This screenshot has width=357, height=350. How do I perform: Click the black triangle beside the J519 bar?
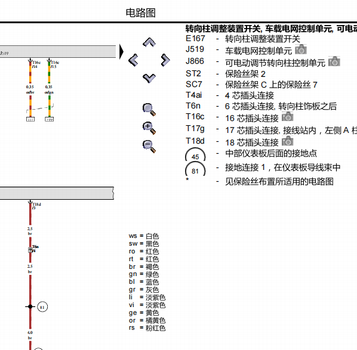tap(121, 52)
